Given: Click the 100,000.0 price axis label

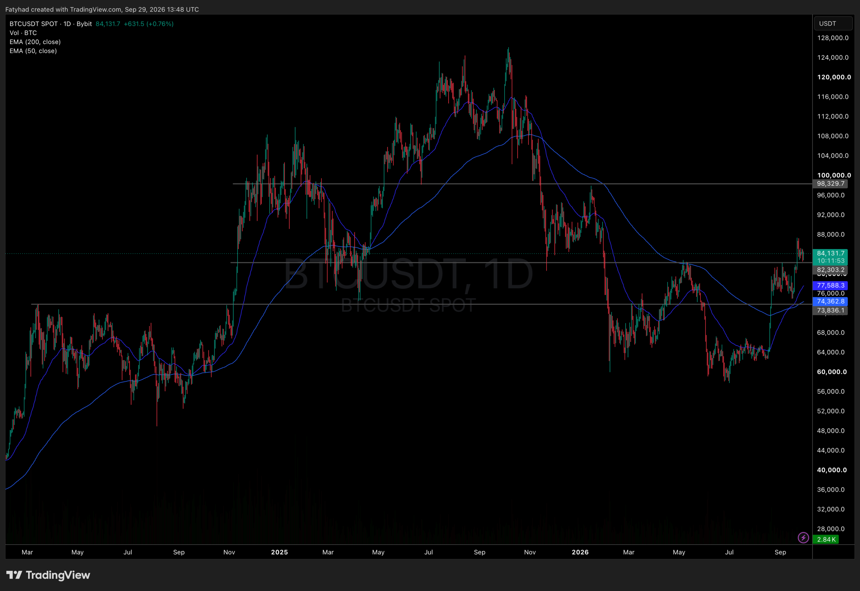Looking at the screenshot, I should (x=834, y=175).
